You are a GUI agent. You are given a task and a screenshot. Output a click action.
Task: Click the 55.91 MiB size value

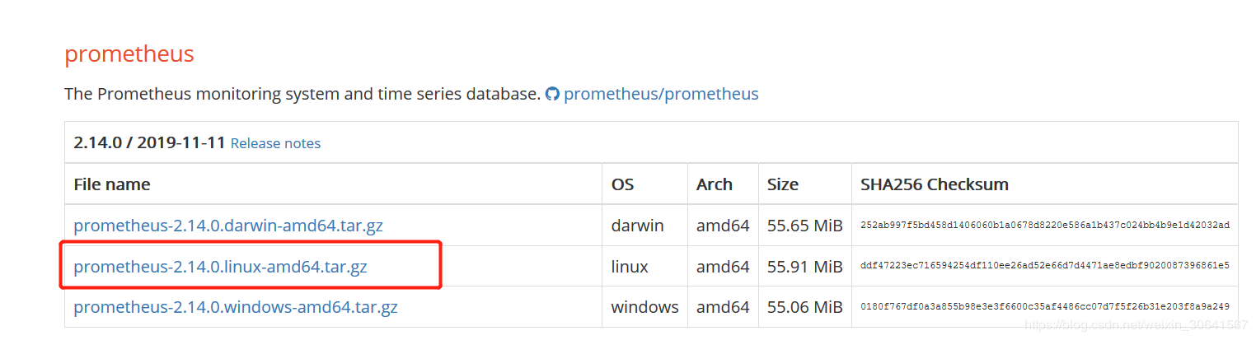click(804, 267)
